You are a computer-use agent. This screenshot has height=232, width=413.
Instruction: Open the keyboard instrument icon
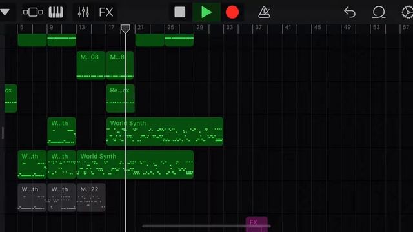click(56, 12)
